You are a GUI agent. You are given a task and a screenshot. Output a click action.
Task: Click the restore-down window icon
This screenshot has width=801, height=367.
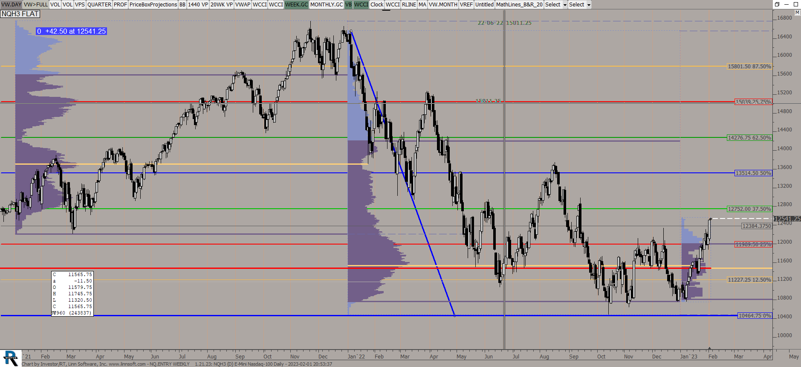click(x=777, y=4)
